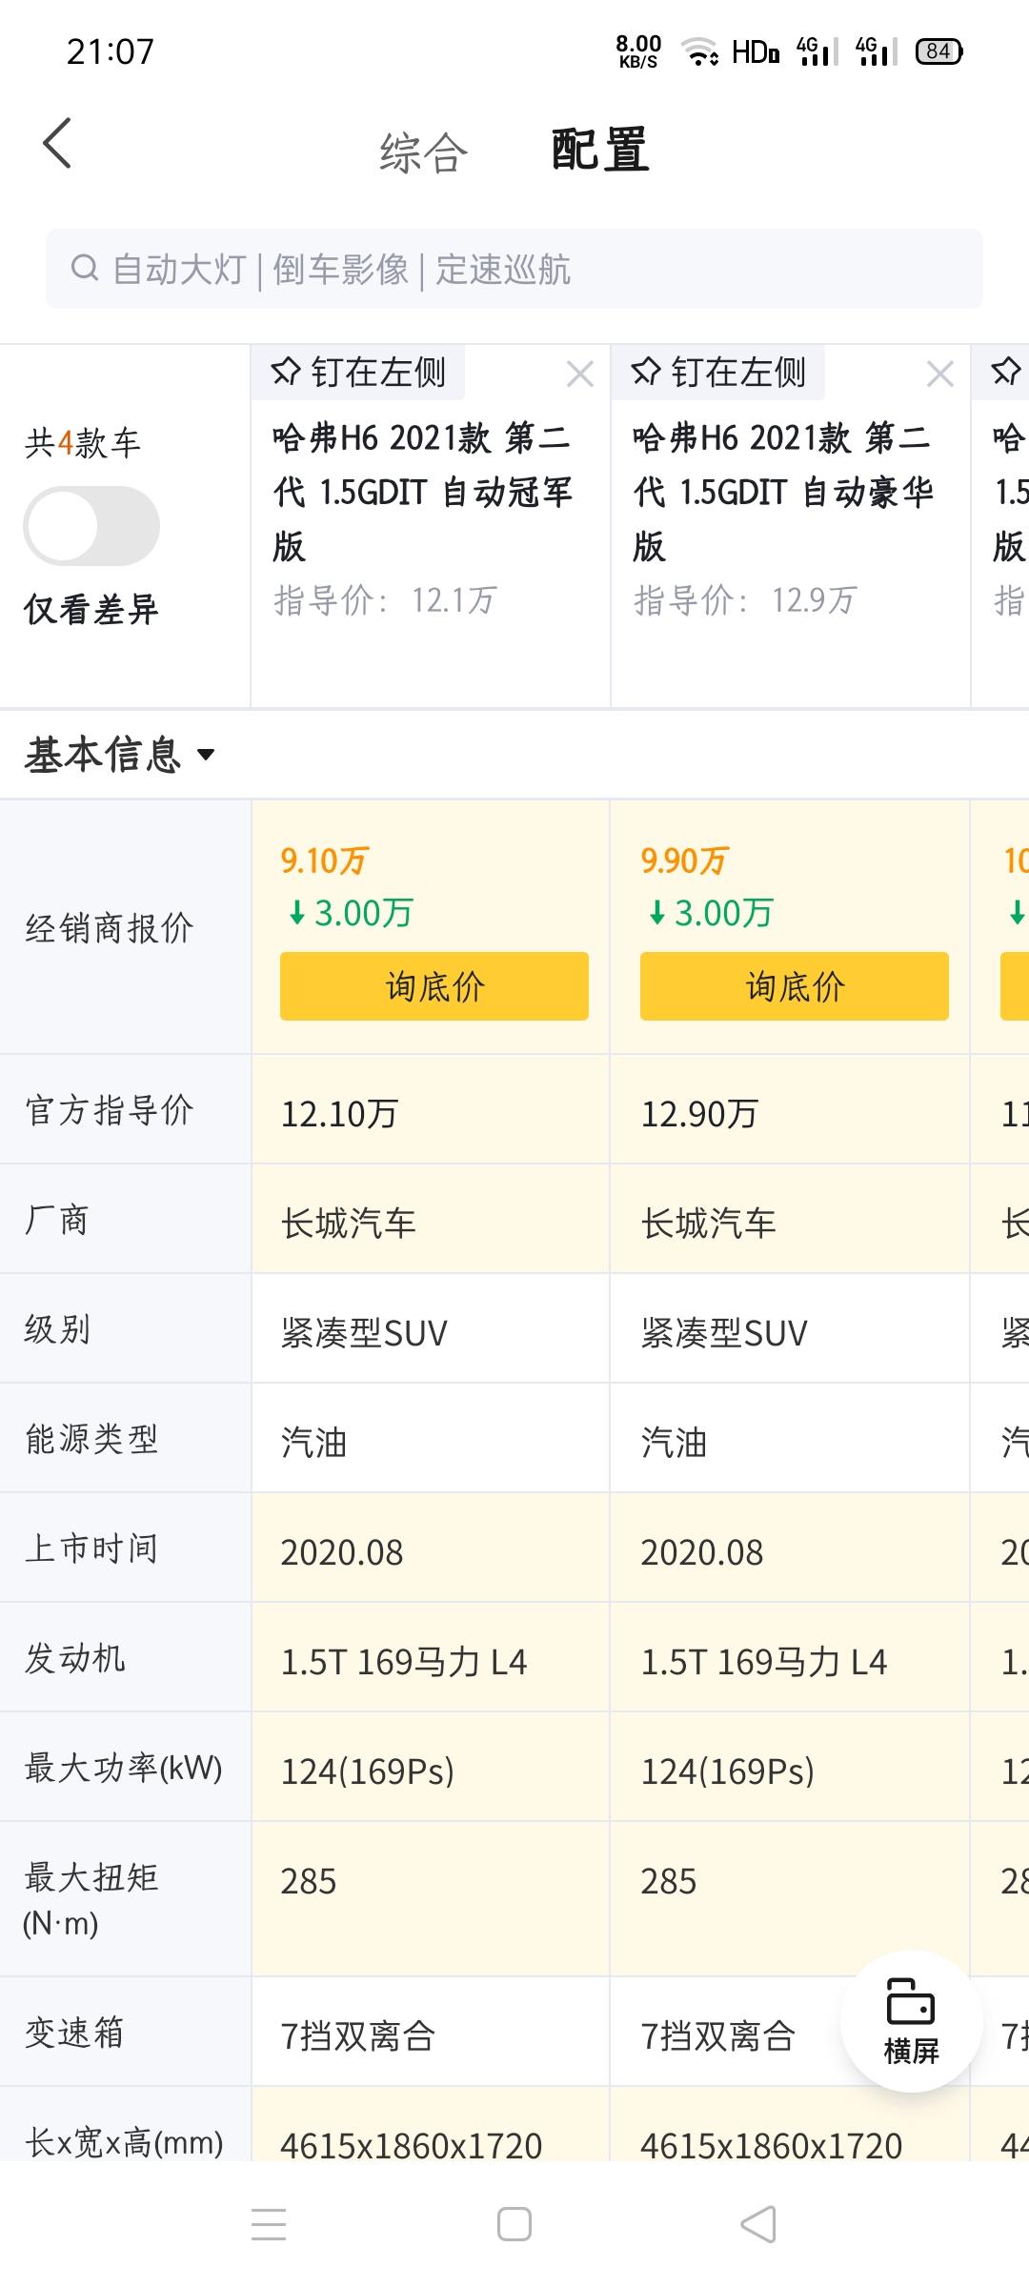Remove 自动豪华版 from comparison

(939, 374)
